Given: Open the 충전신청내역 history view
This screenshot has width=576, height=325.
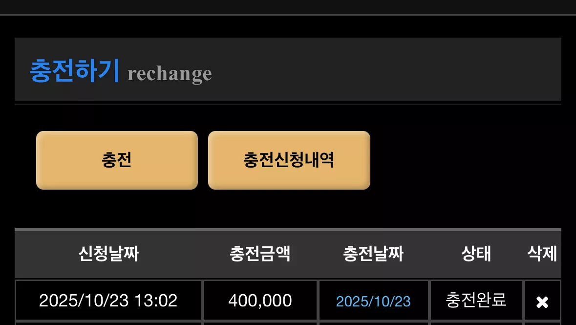Looking at the screenshot, I should [289, 160].
